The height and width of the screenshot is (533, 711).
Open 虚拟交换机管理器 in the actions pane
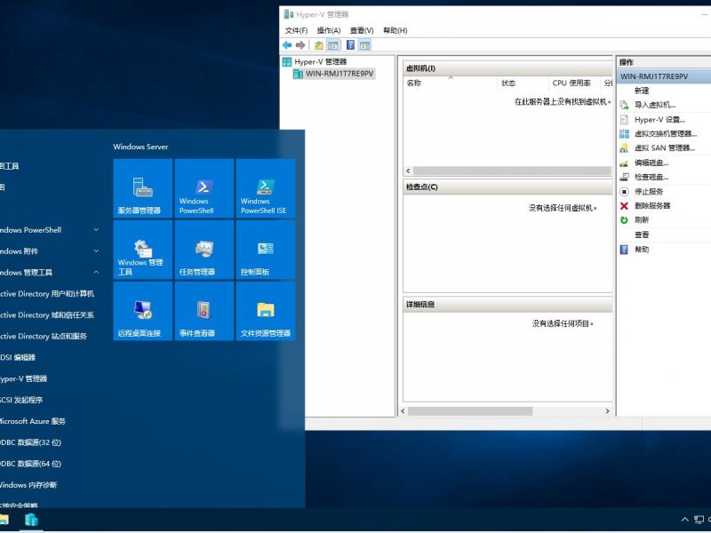664,134
